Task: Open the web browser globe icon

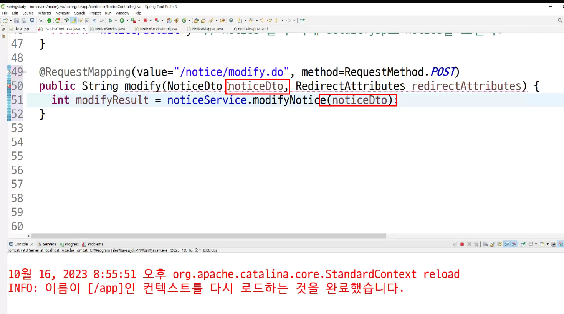Action: [231, 20]
